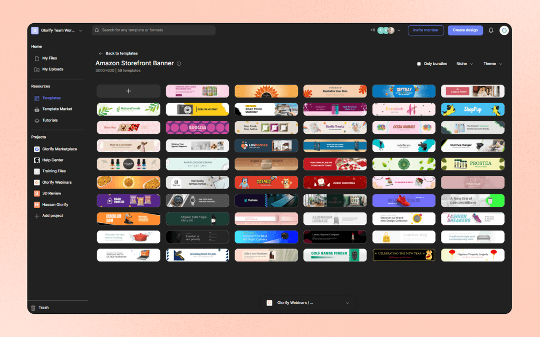The height and width of the screenshot is (337, 540).
Task: Expand the Glorify Webinars selector at bottom
Action: tap(347, 303)
